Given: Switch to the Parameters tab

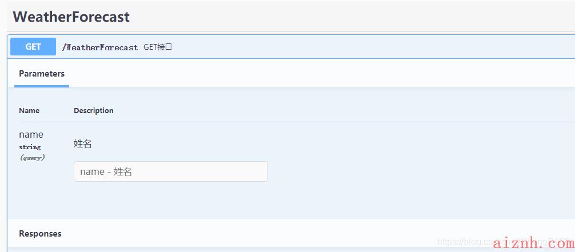Looking at the screenshot, I should [x=42, y=74].
